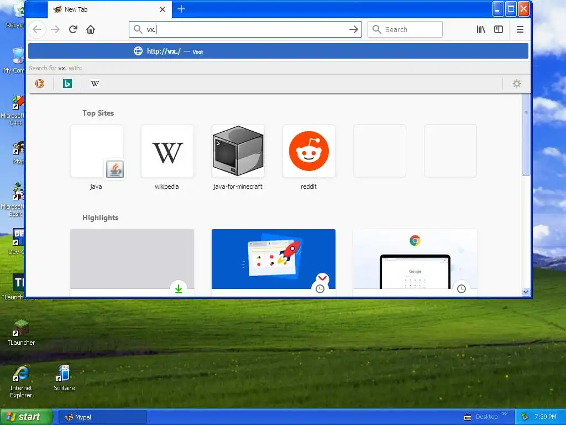Go to the home page icon
The height and width of the screenshot is (425, 566).
point(91,29)
